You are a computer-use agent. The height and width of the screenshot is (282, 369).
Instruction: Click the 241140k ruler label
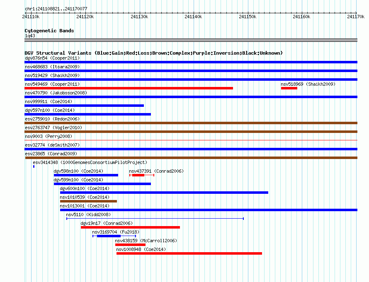[193, 17]
